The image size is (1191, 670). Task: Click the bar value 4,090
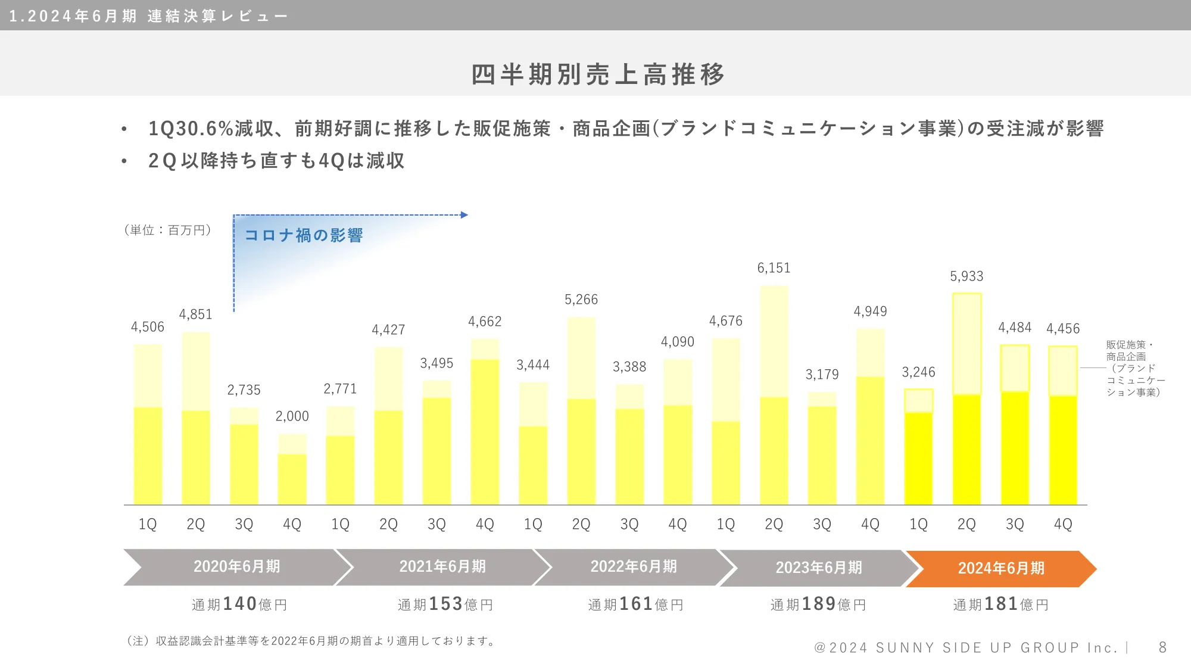pyautogui.click(x=678, y=342)
